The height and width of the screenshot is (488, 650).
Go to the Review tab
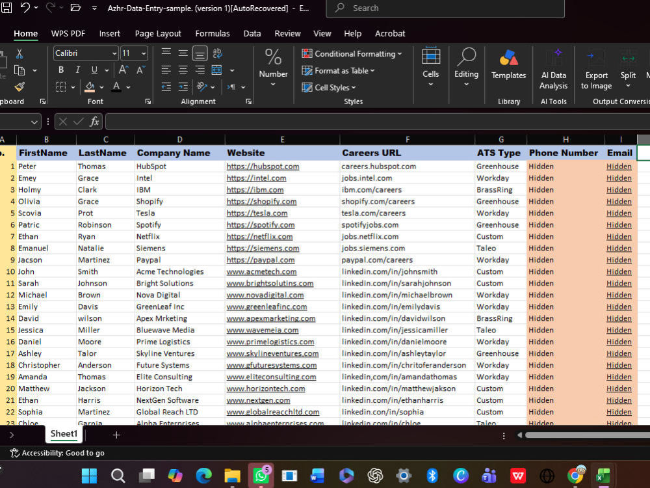click(287, 34)
